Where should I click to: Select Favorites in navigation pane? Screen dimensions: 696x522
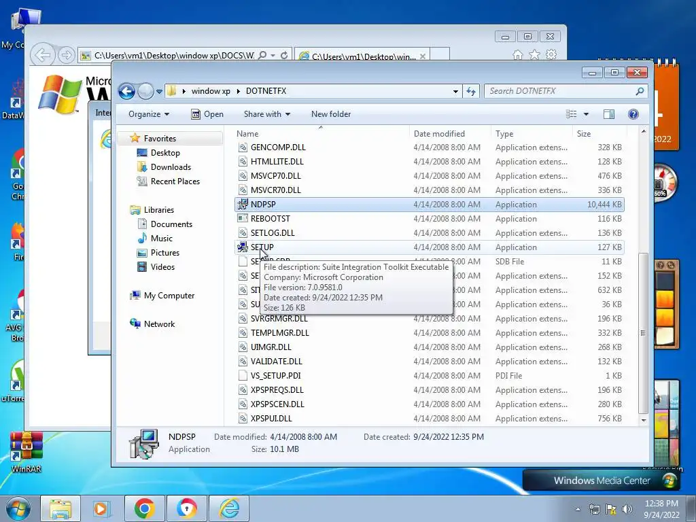click(160, 139)
